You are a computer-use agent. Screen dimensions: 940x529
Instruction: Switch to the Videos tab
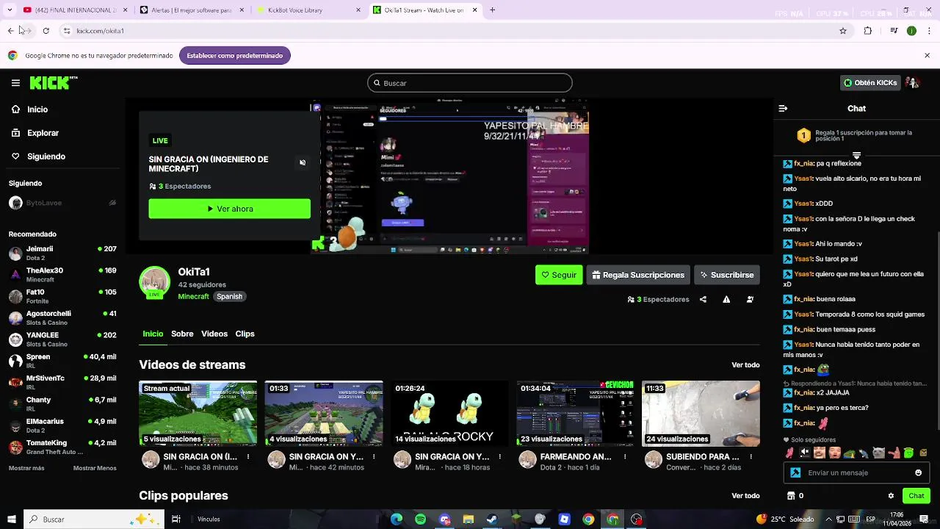coord(214,334)
